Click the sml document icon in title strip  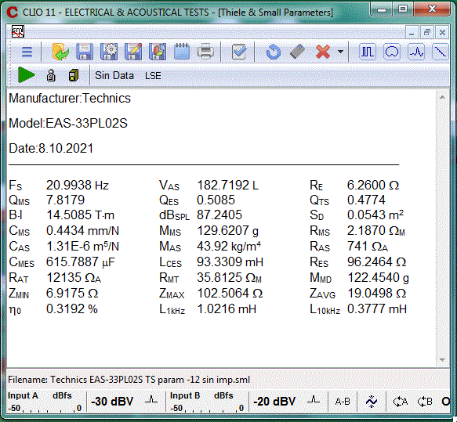(x=18, y=31)
